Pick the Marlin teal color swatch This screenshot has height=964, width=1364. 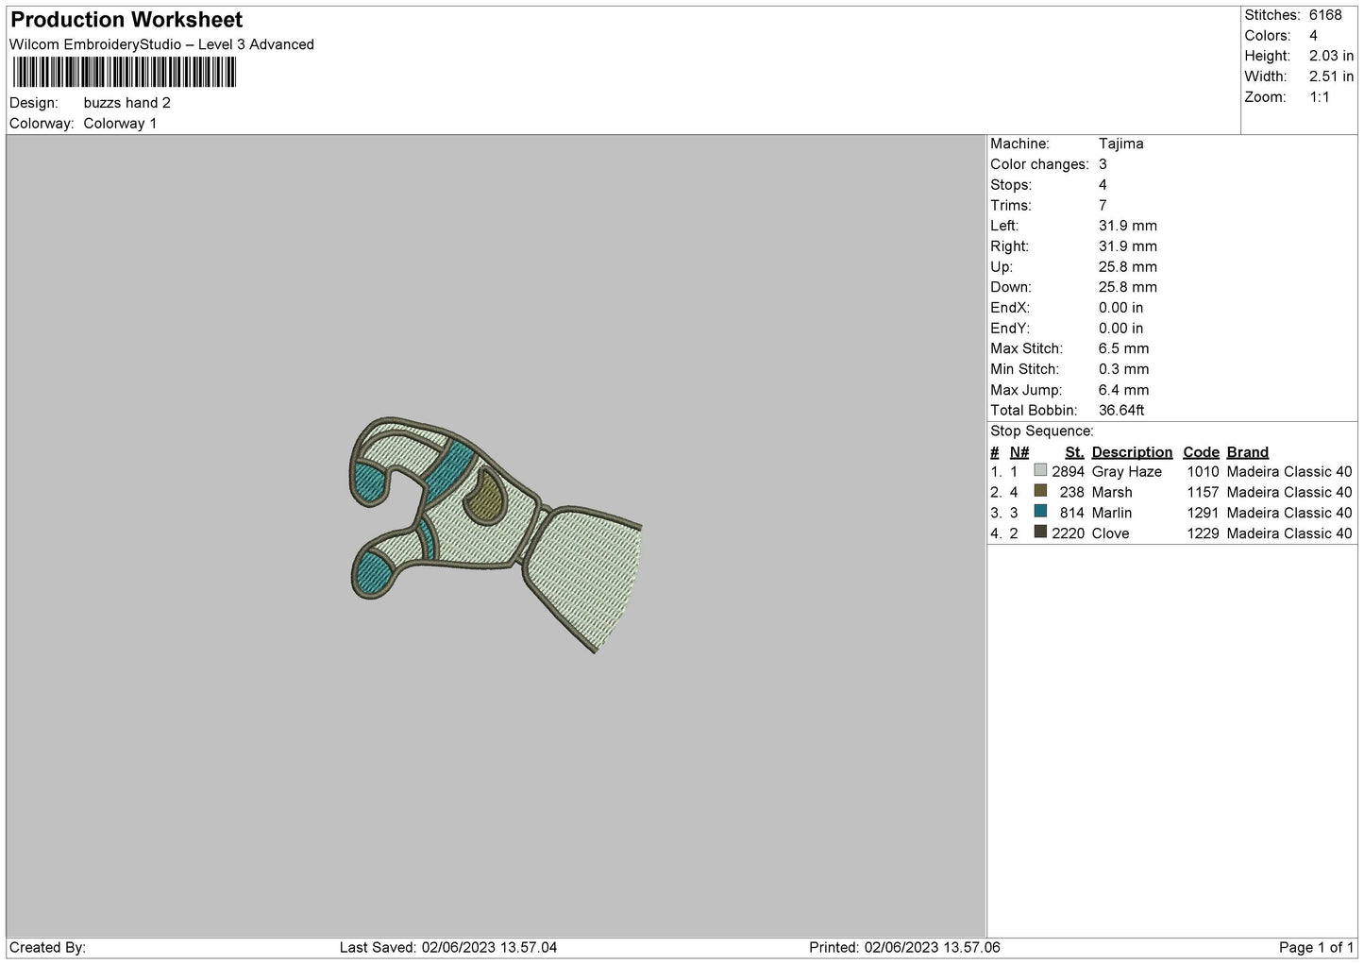[1040, 512]
